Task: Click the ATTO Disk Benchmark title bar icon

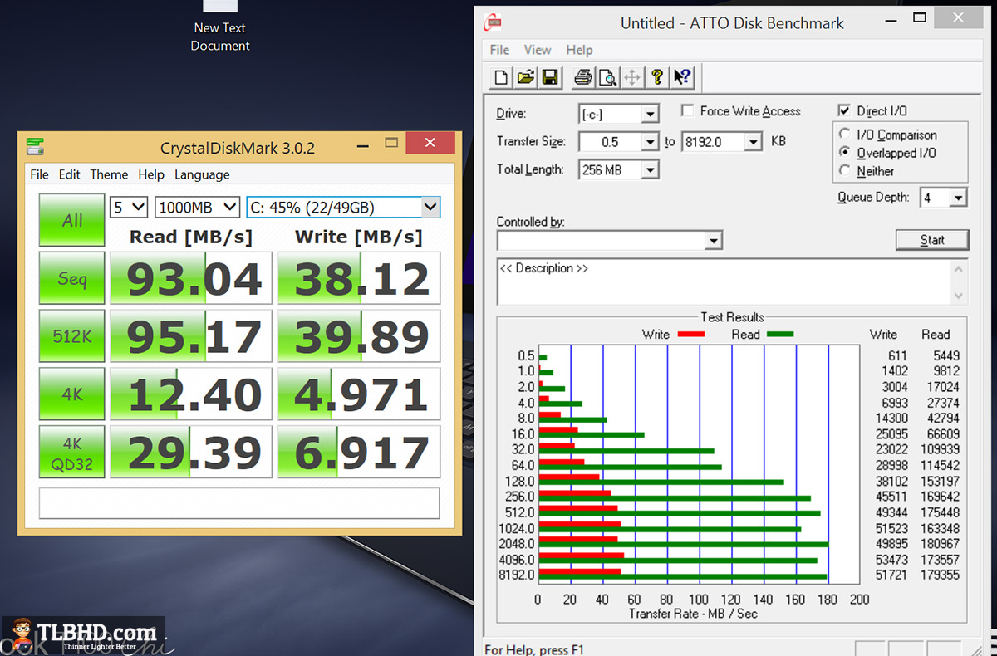Action: (x=493, y=22)
